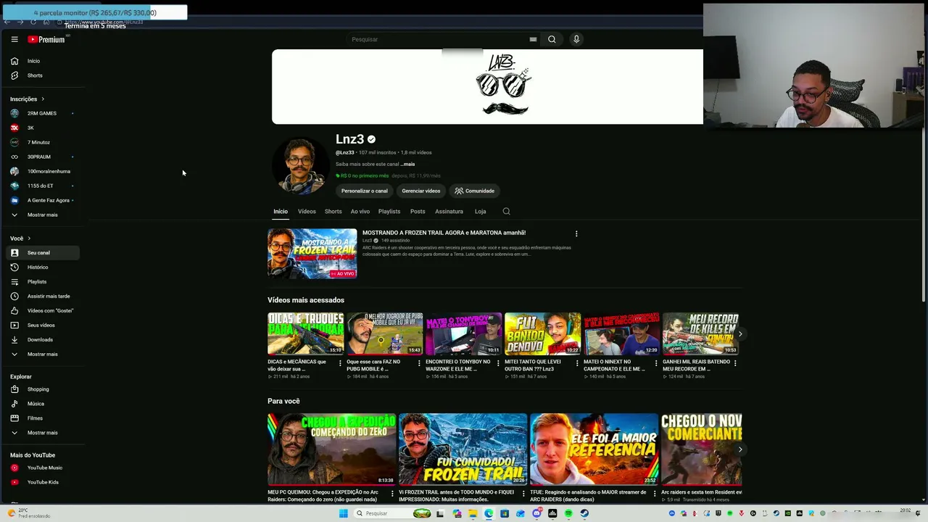Open YouTube Kids link
The width and height of the screenshot is (928, 522).
click(43, 482)
